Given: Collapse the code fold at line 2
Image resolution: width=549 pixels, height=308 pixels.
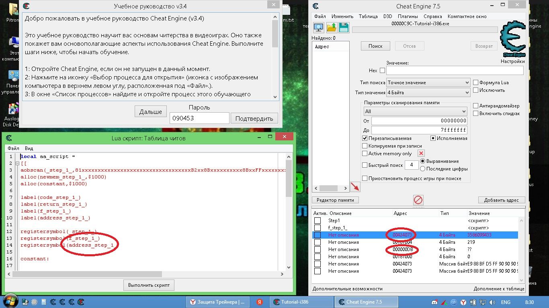Looking at the screenshot, I should (x=17, y=164).
